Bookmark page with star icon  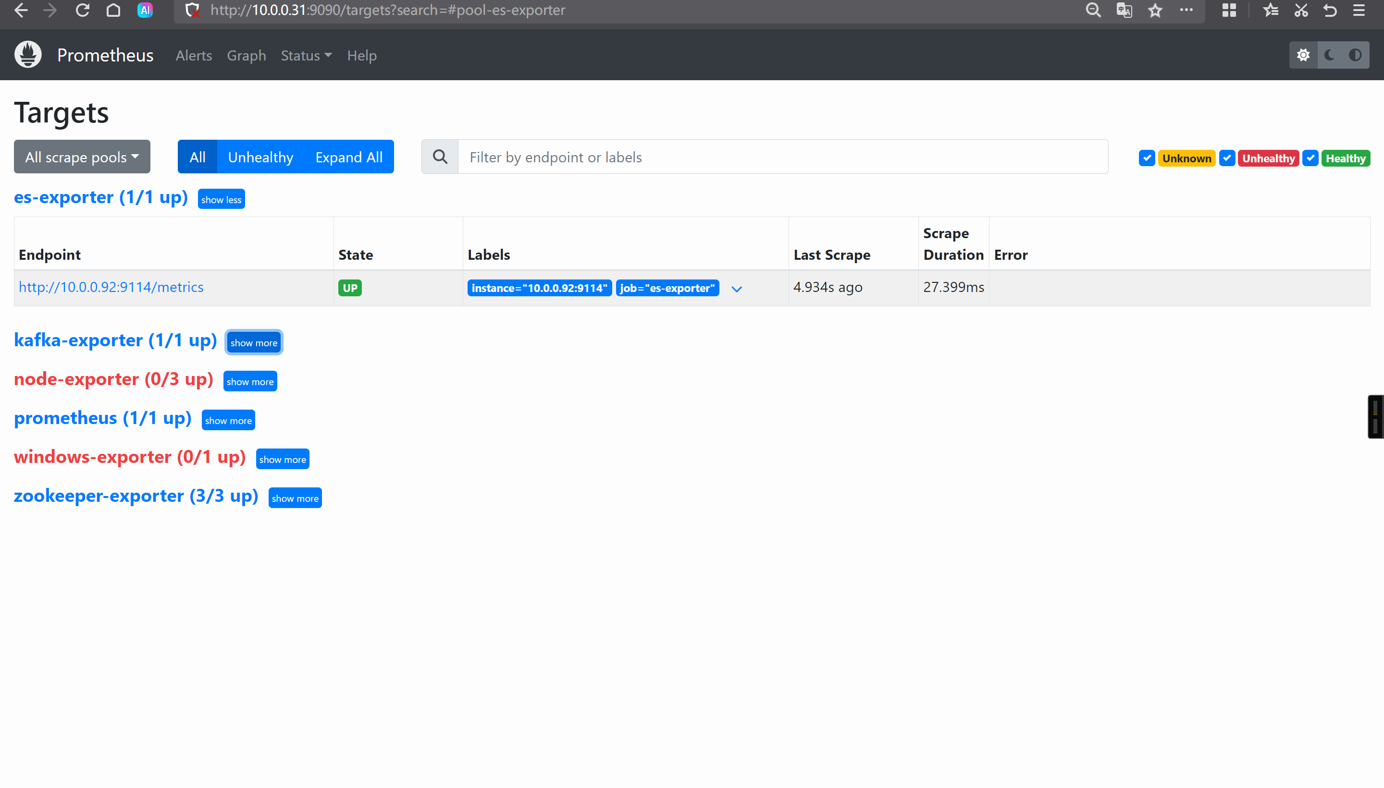[1155, 10]
